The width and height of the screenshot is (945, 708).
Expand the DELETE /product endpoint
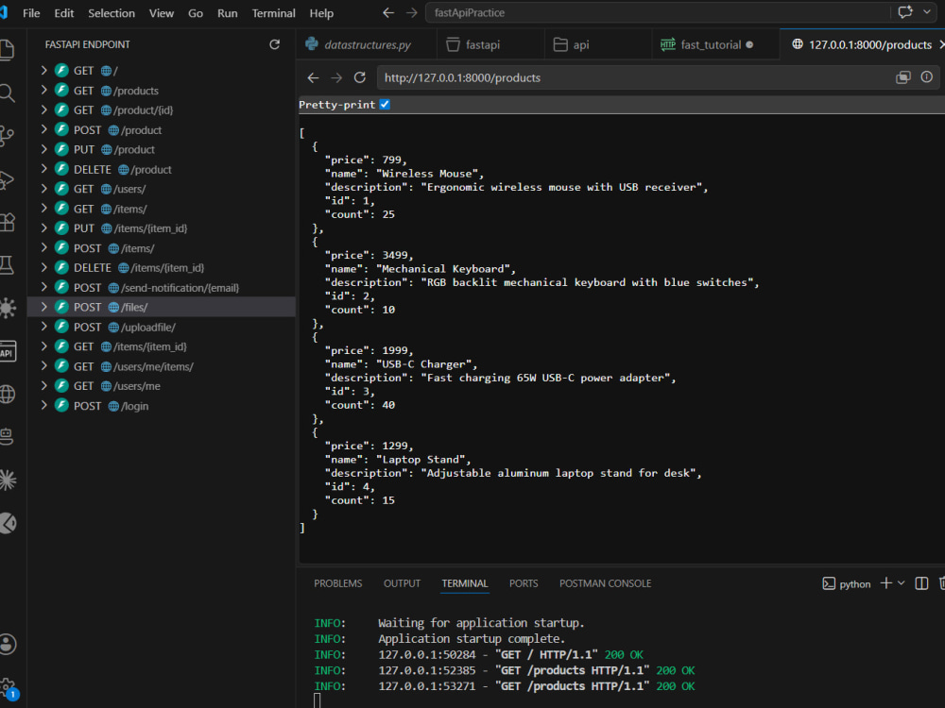(43, 169)
